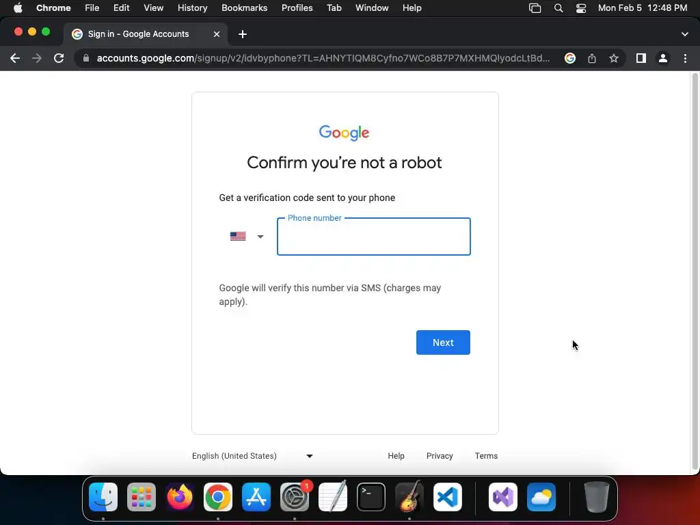Open the Chrome three-dot menu
The image size is (700, 525).
click(x=685, y=58)
